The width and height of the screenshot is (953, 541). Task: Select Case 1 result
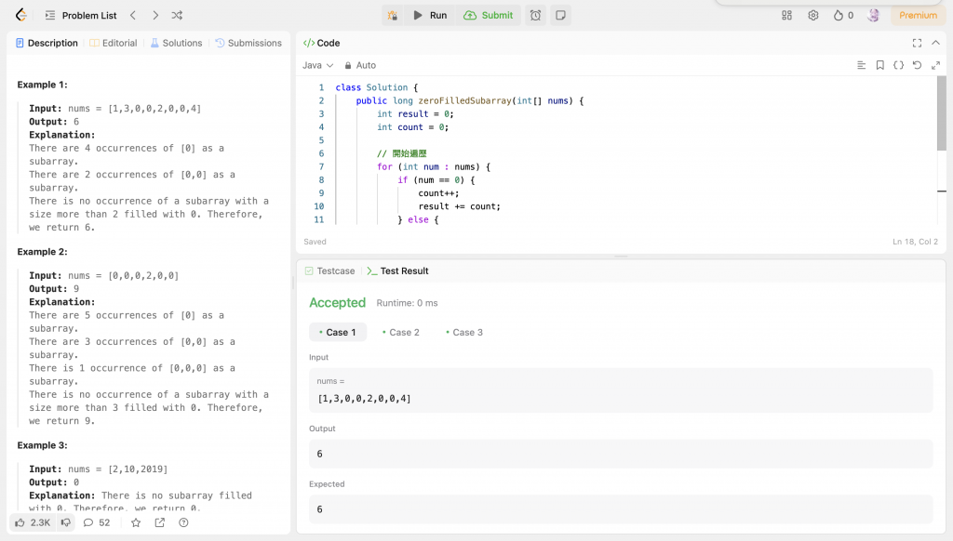pyautogui.click(x=338, y=332)
